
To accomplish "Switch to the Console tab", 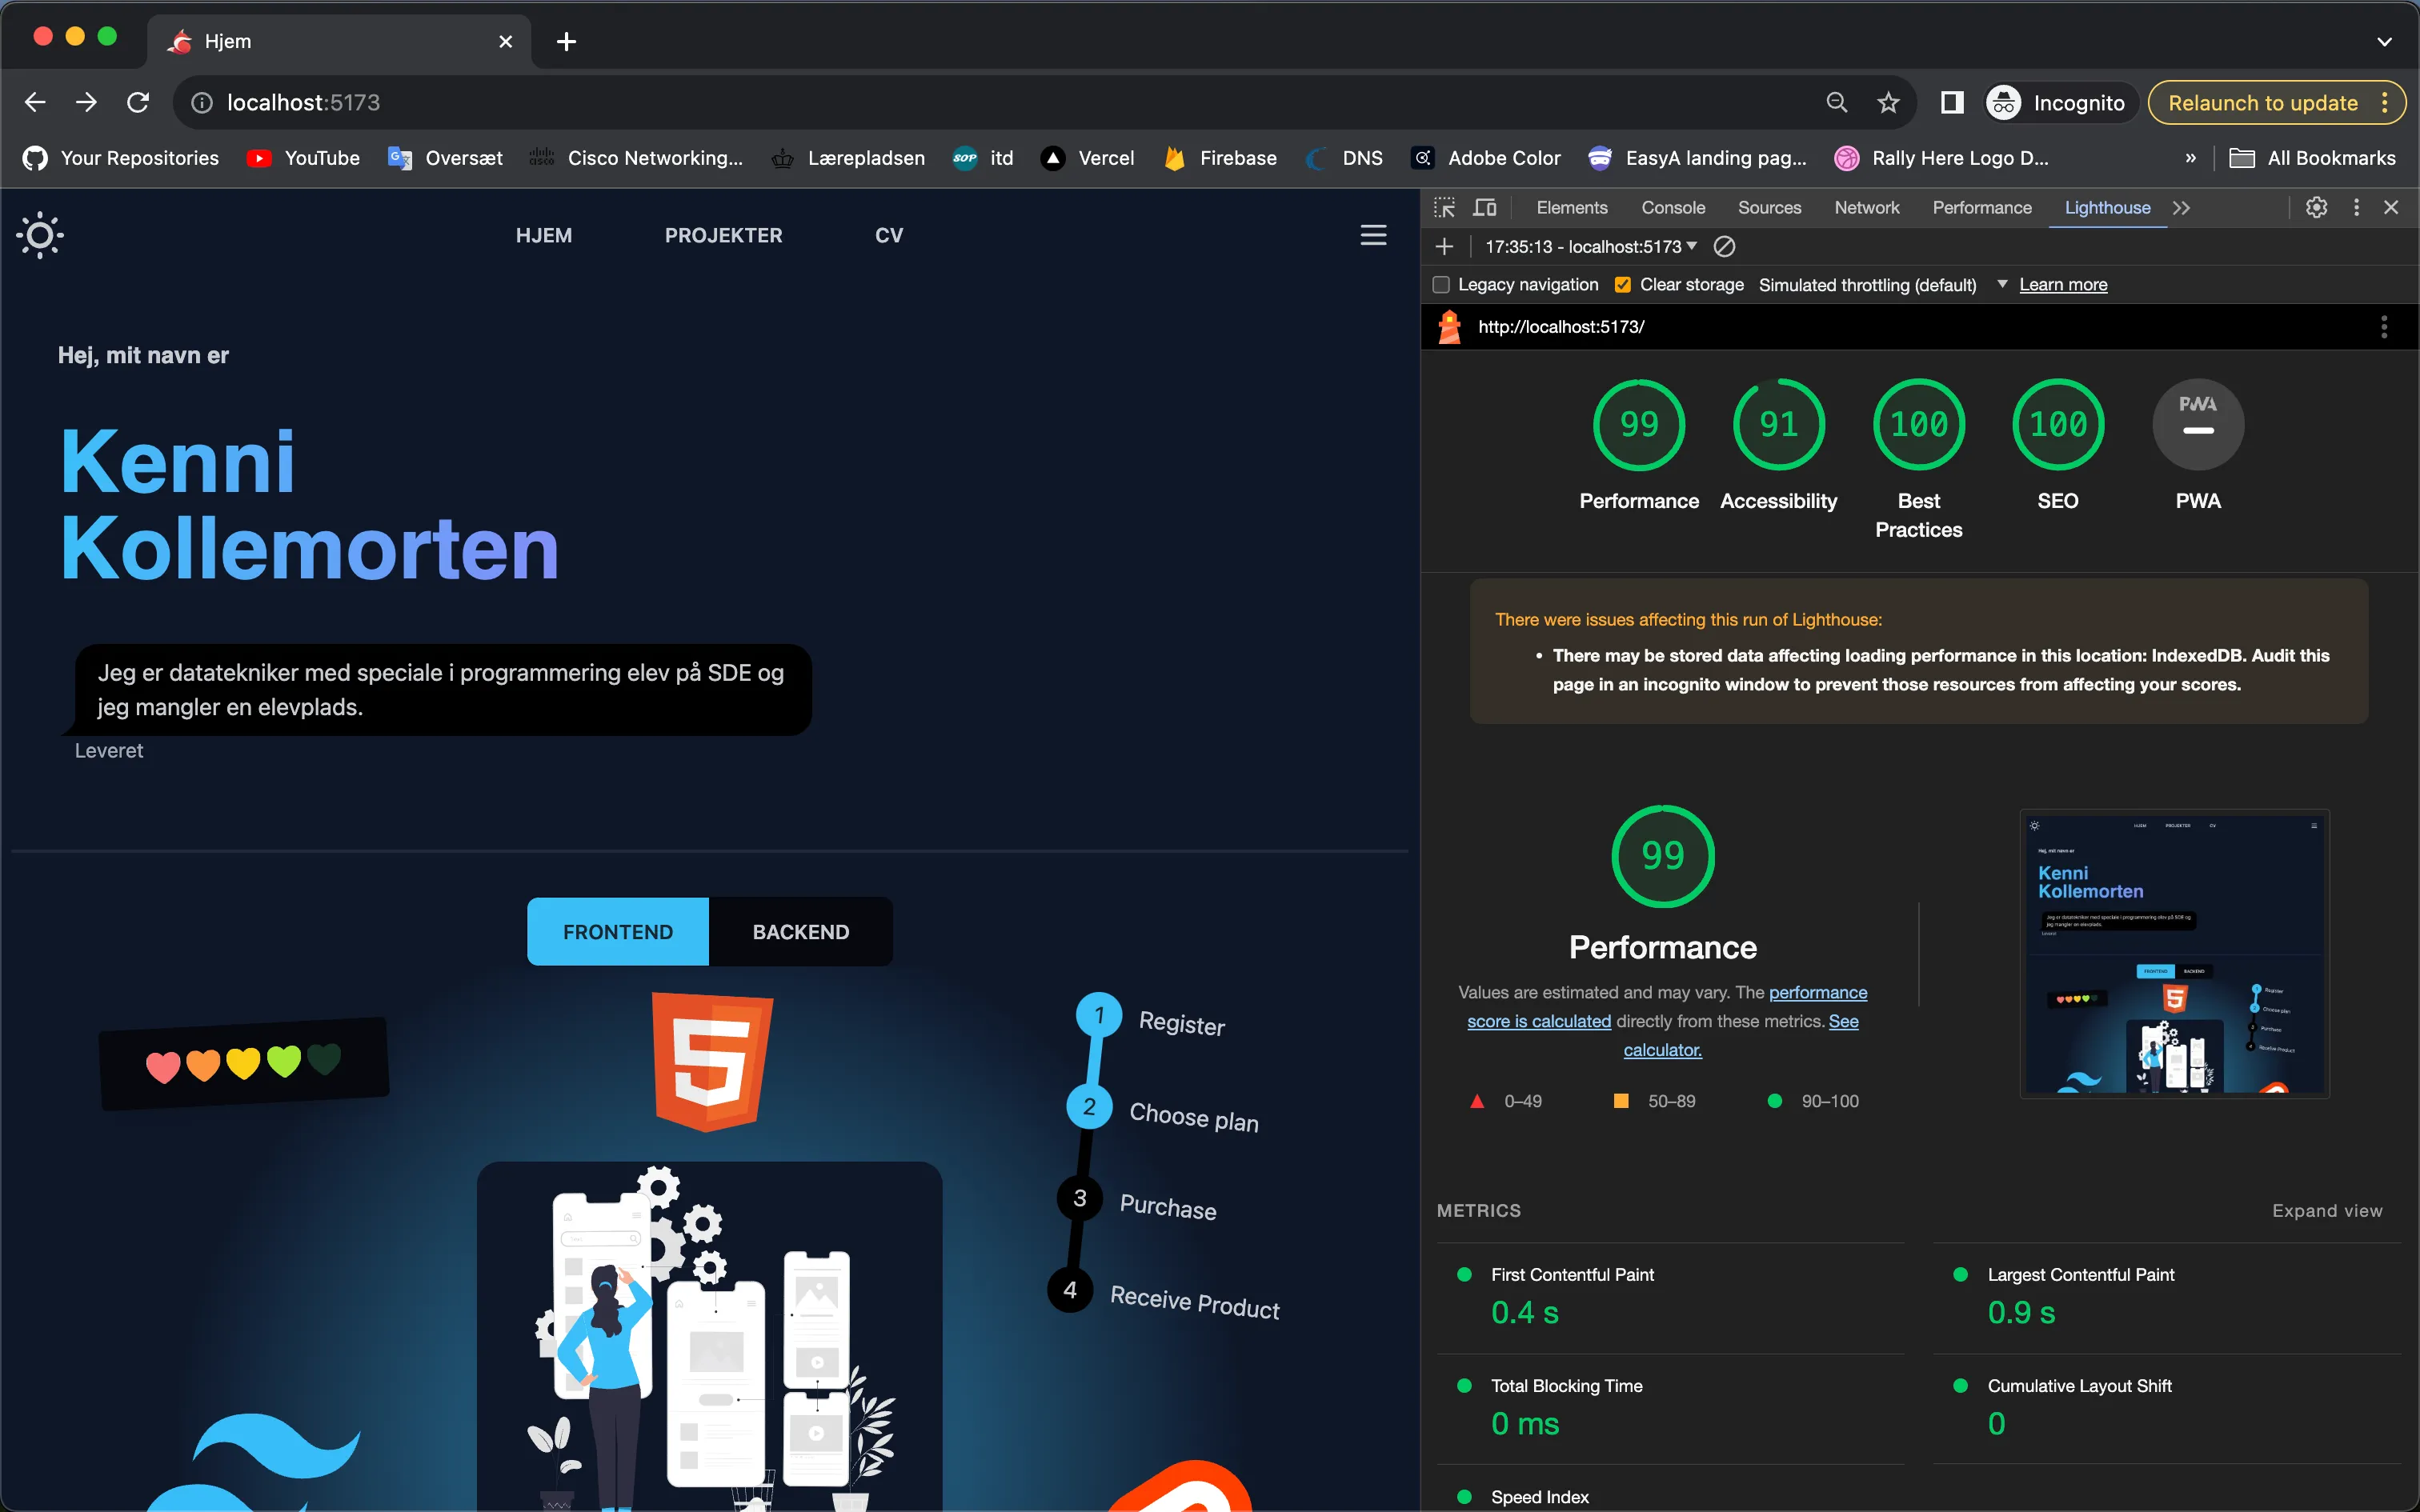I will pyautogui.click(x=1672, y=207).
